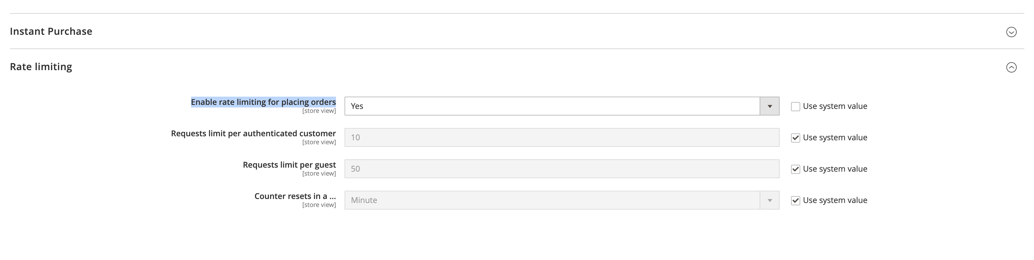The width and height of the screenshot is (1034, 260).
Task: Open the Counter resets dropdown arrow
Action: (769, 200)
